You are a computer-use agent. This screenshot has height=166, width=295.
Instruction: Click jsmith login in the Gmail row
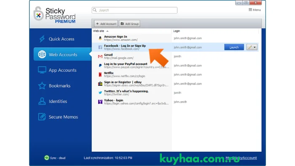(x=177, y=56)
